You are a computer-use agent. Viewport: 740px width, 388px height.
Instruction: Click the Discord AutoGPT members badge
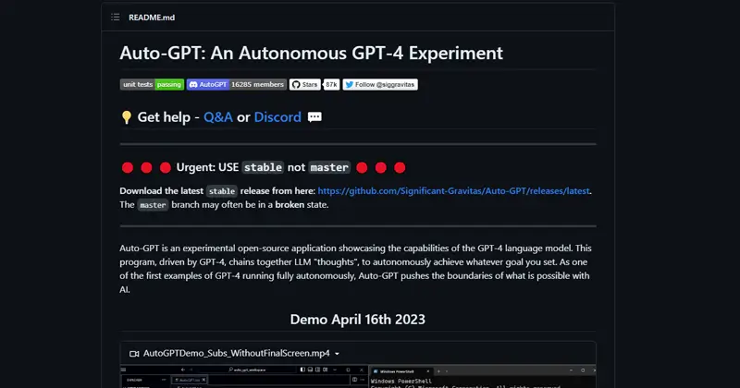[236, 84]
